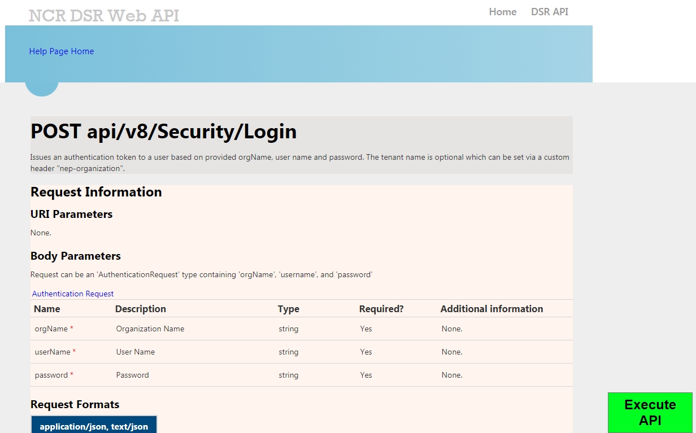
Task: Click the string type in orgName row
Action: [x=289, y=329]
